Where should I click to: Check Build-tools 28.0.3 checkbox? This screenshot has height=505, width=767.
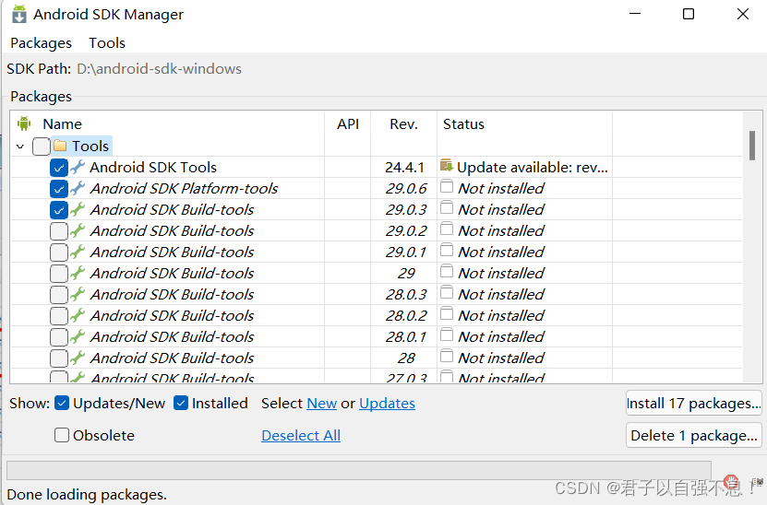click(59, 295)
